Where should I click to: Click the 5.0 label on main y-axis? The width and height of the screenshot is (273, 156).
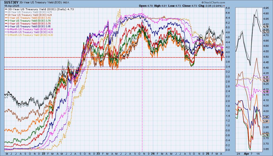click(228, 28)
